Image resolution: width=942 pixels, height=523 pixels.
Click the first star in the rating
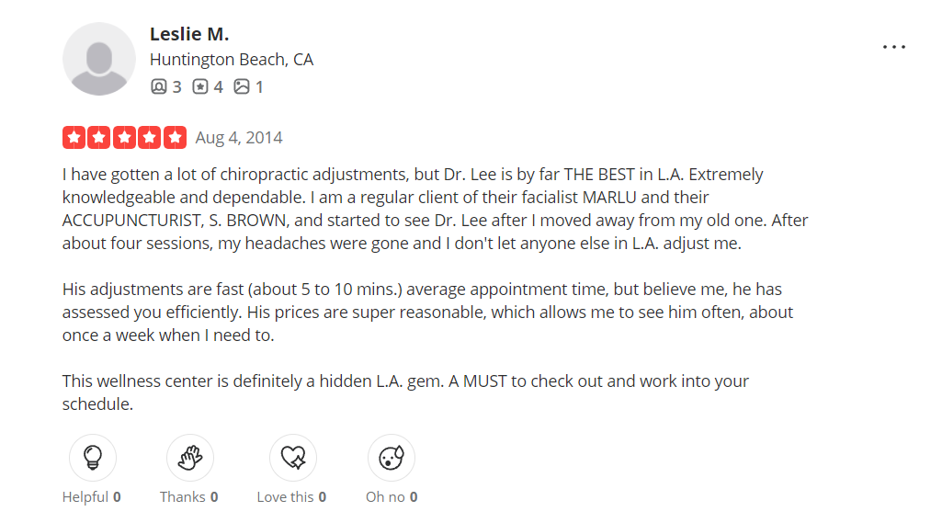74,138
